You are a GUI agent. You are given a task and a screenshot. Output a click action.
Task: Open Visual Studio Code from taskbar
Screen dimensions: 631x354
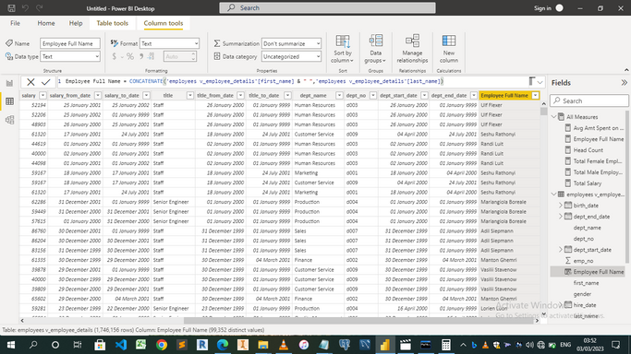[x=121, y=345]
